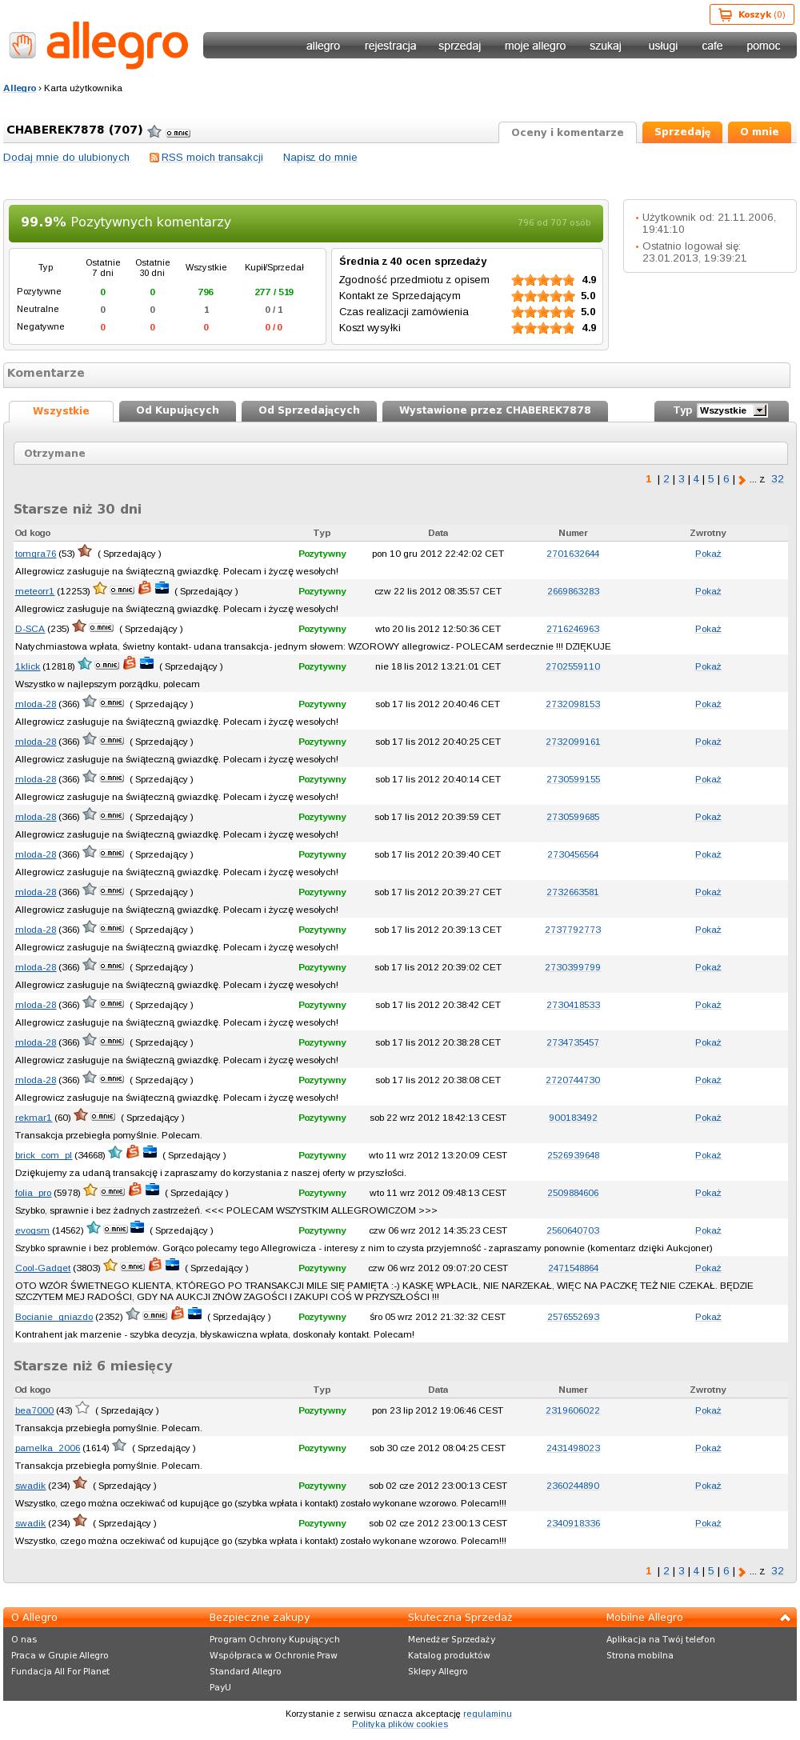Open brick_com_pl's orange shop icon
Image resolution: width=800 pixels, height=1740 pixels.
[133, 1153]
